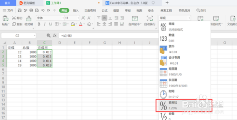Image resolution: width=237 pixels, height=120 pixels.
Task: Toggle bold formatting
Action: 39,24
